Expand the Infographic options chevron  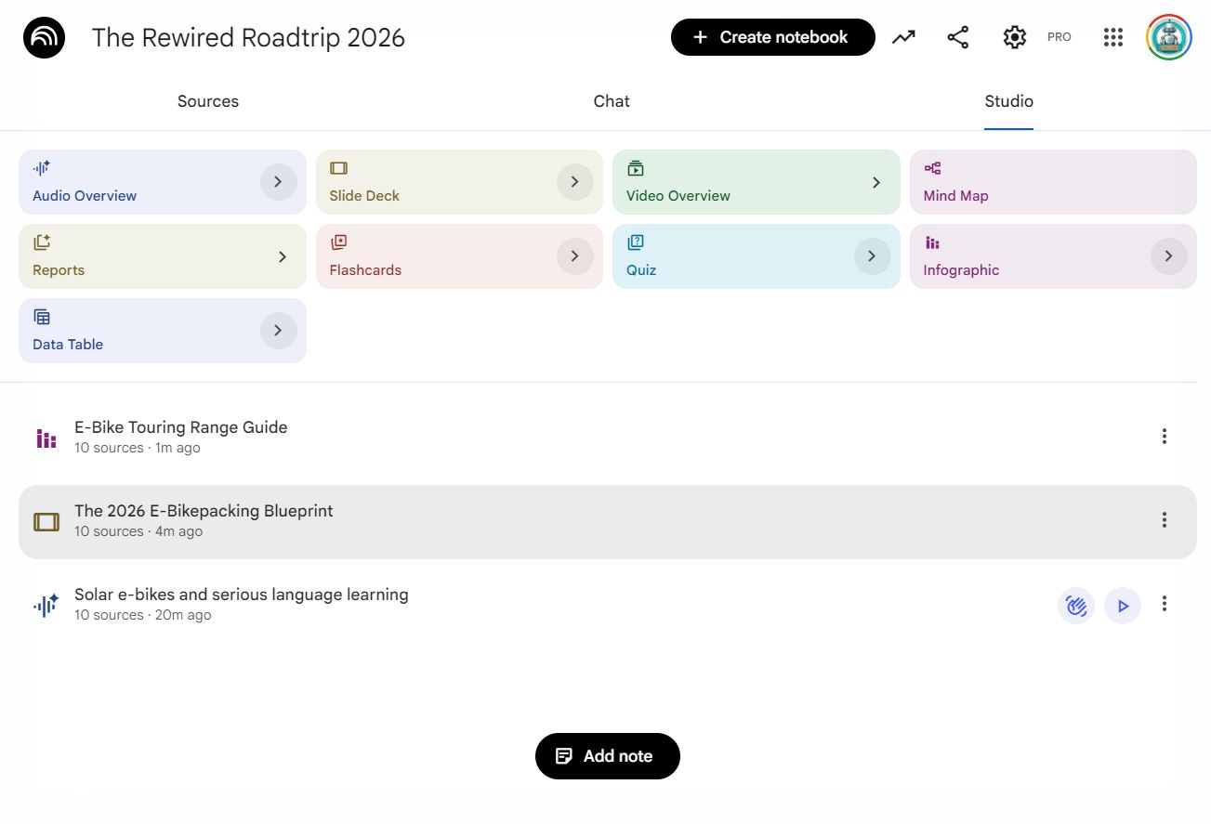(1168, 256)
